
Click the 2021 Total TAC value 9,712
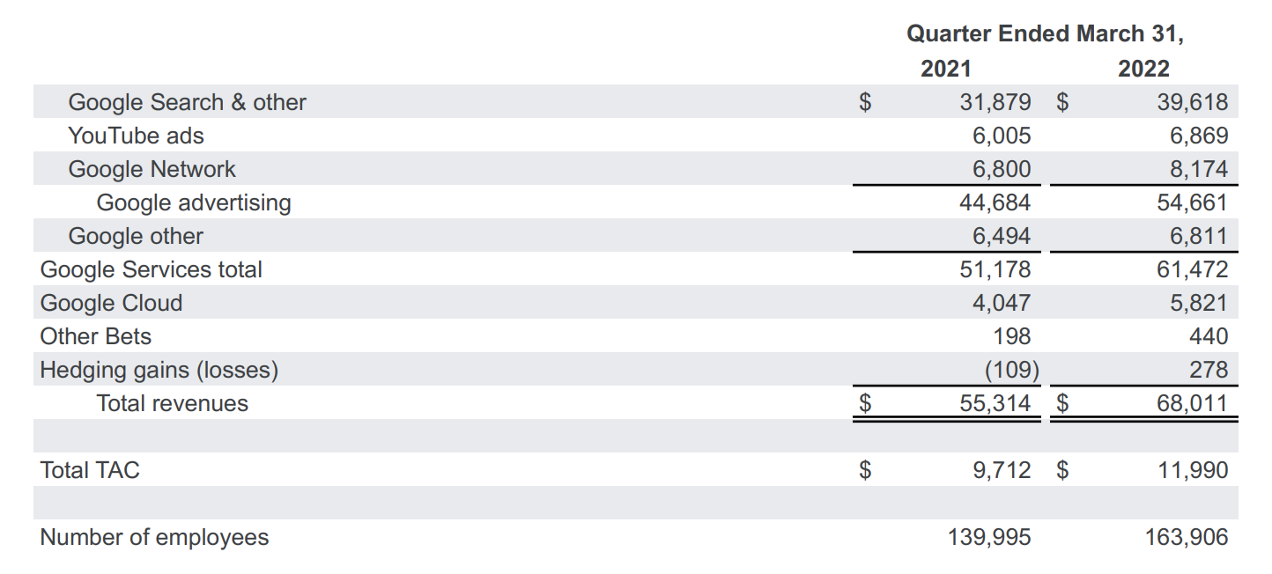1002,470
